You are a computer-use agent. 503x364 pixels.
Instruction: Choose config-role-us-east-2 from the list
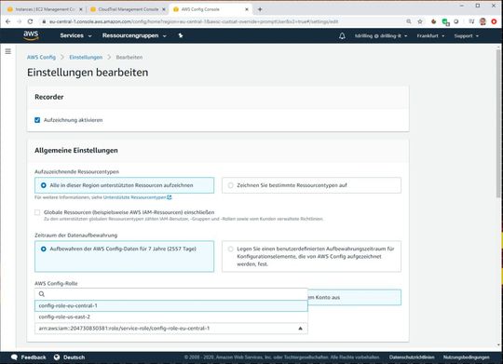[x=171, y=317]
